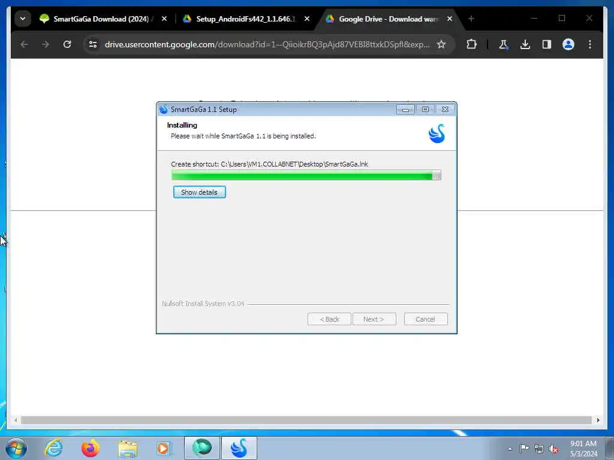
Task: Switch to the green browser taskbar button
Action: 202,448
